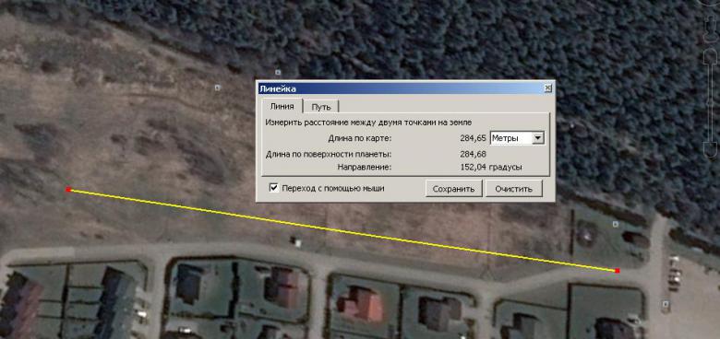Close the Линейка ruler dialog
Screen dimensions: 720x339
click(547, 88)
